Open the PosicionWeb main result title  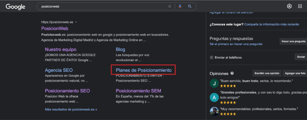point(55,28)
